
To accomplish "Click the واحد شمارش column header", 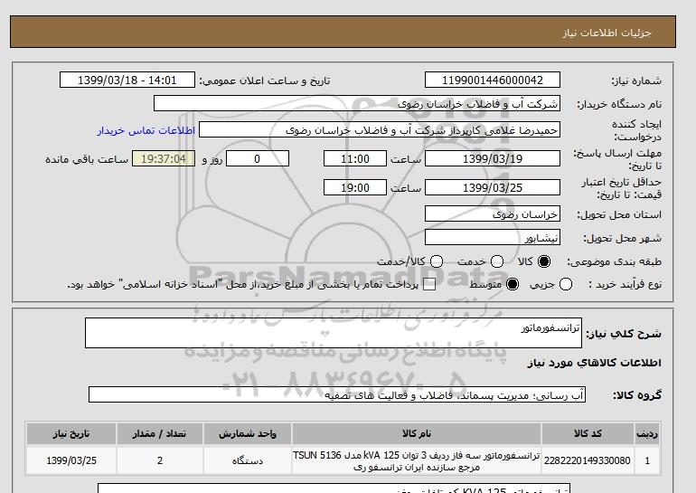I will [248, 433].
